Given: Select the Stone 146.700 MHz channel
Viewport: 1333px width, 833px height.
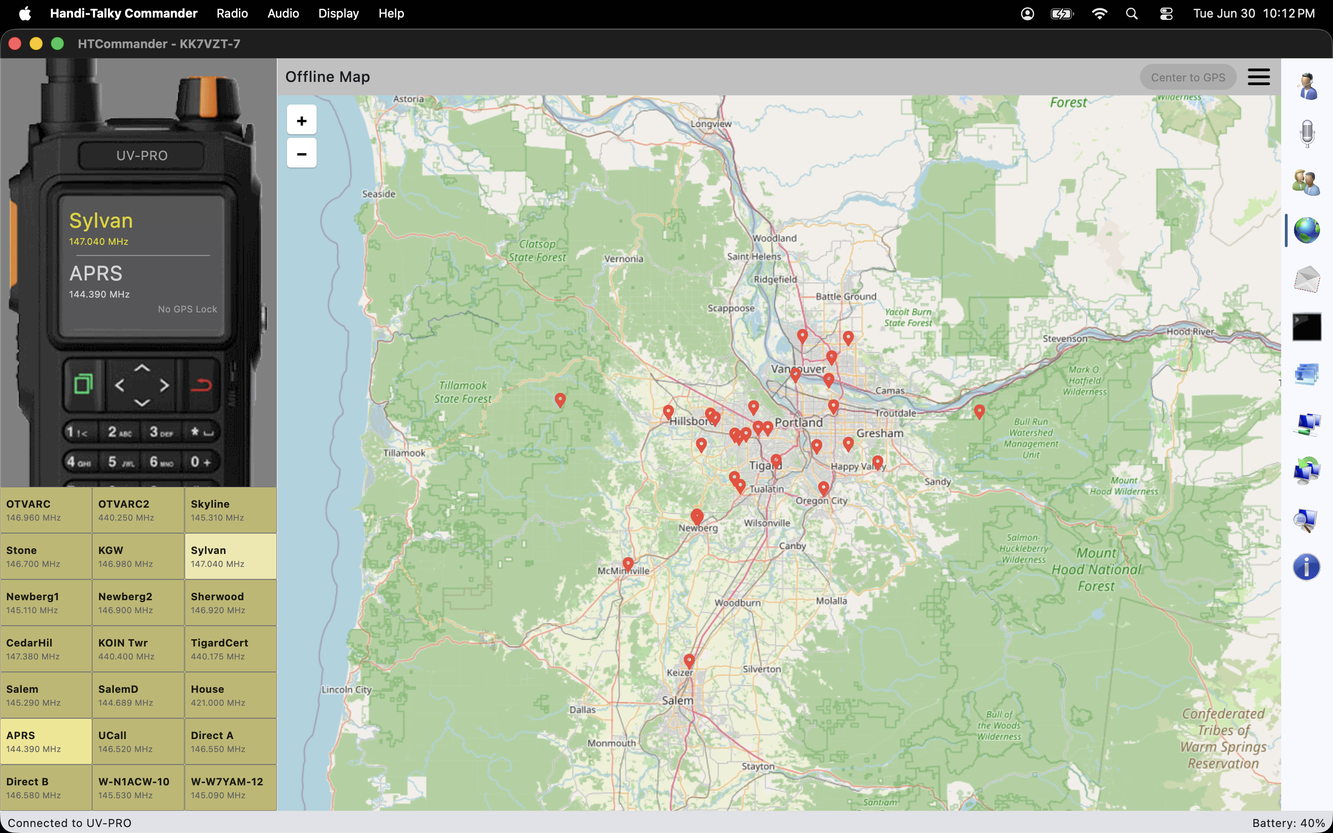Looking at the screenshot, I should [x=46, y=556].
